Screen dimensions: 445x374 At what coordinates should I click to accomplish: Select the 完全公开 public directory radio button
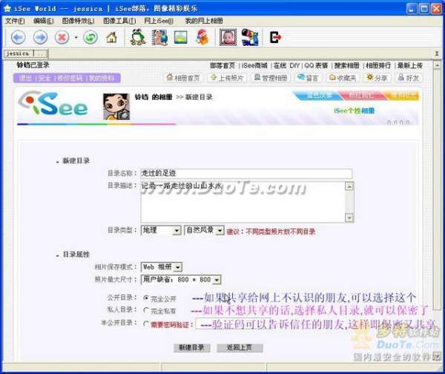[145, 298]
